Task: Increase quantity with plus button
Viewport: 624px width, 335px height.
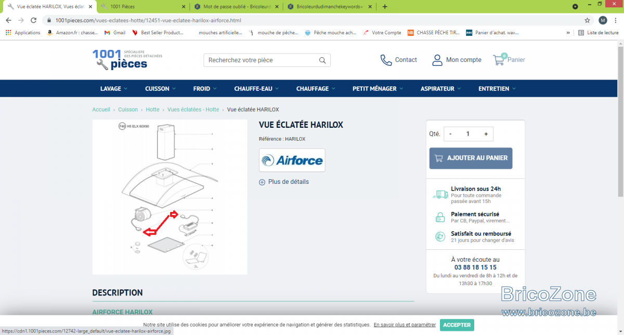Action: (x=486, y=134)
